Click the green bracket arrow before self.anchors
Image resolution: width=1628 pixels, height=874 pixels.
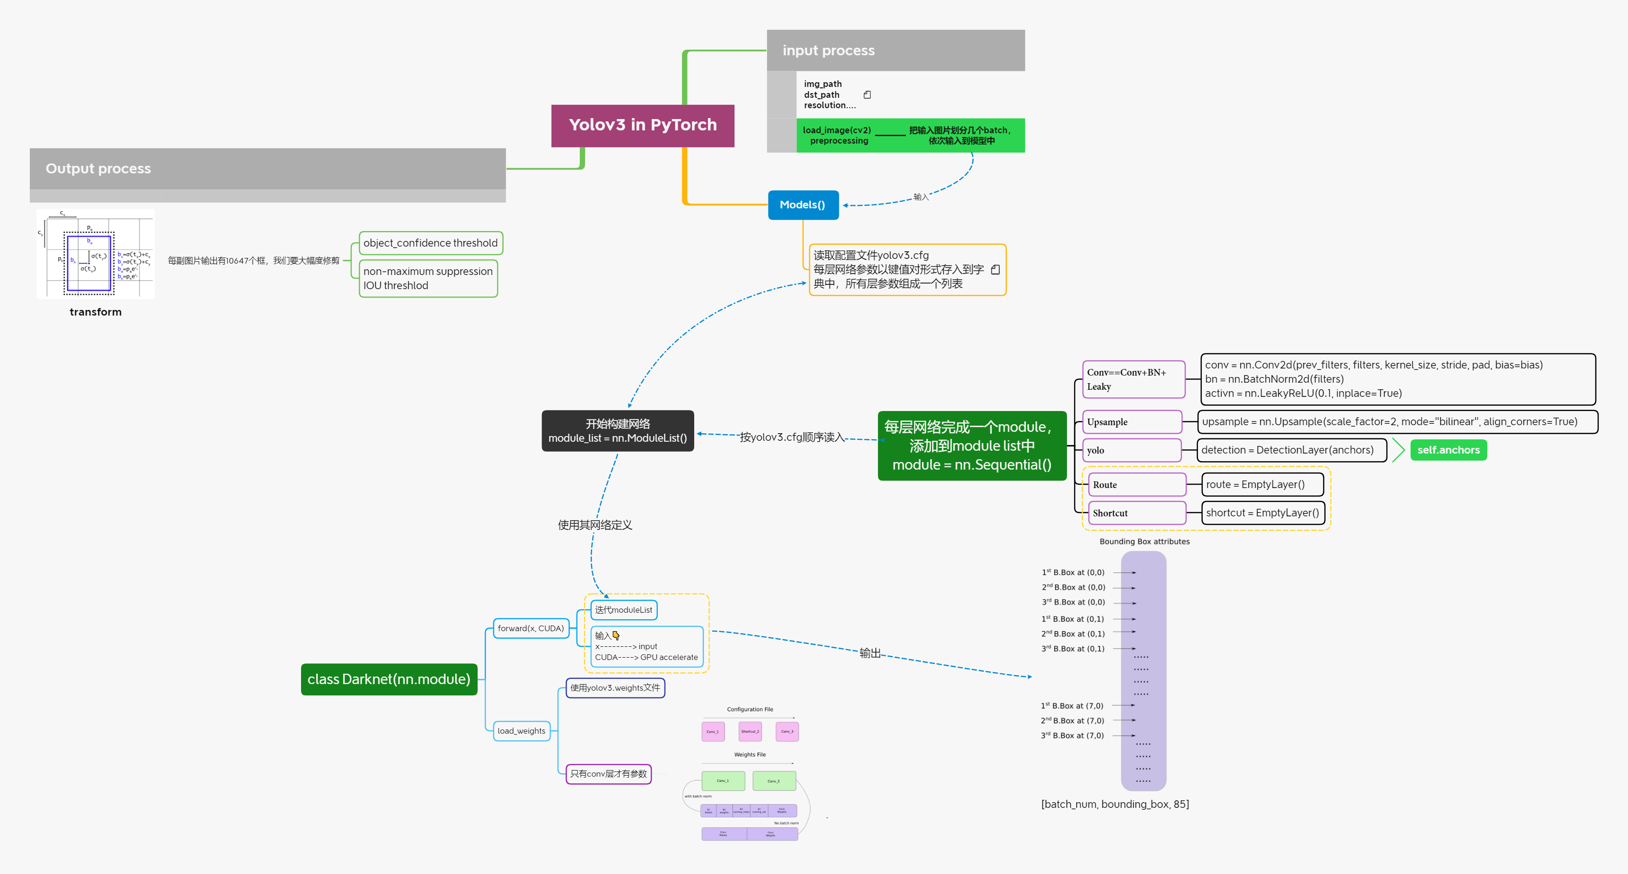pos(1398,450)
